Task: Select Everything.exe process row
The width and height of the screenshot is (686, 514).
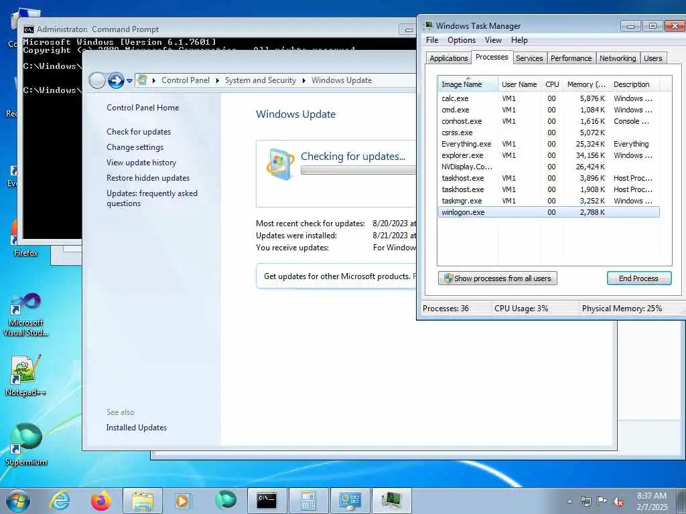Action: click(549, 144)
